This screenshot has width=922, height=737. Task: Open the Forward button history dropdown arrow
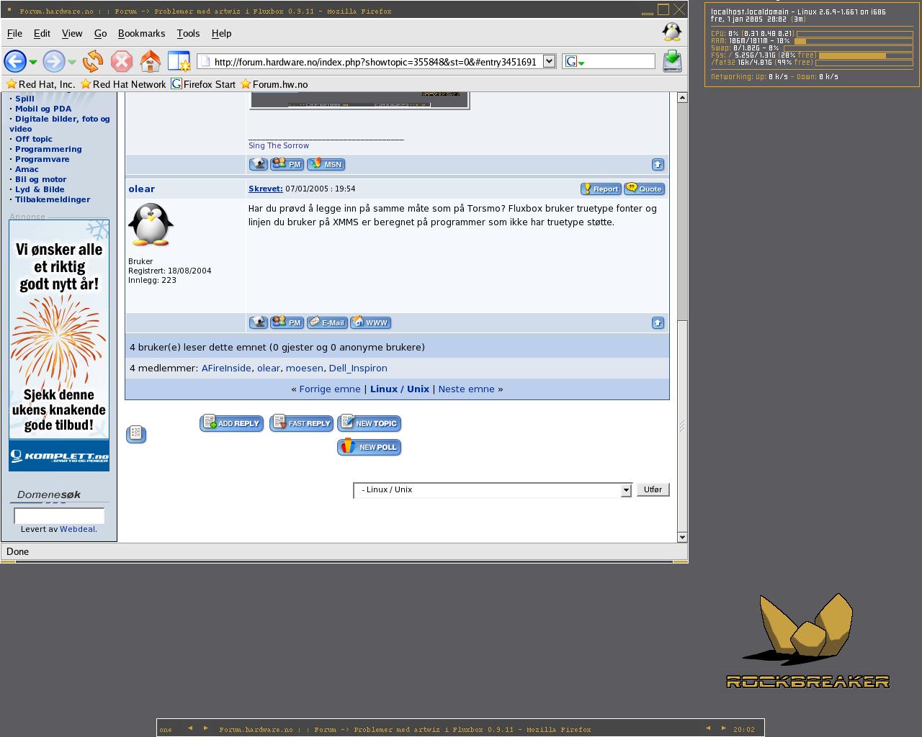click(x=72, y=63)
